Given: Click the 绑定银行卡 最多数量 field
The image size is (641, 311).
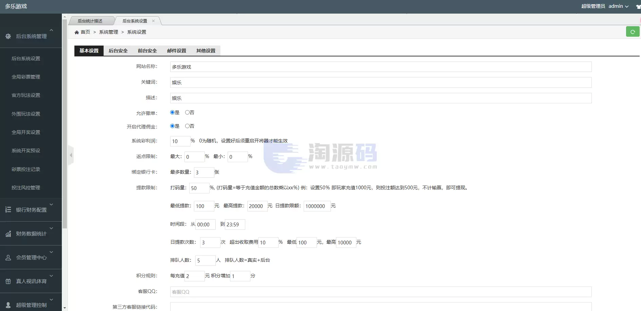Looking at the screenshot, I should point(204,172).
